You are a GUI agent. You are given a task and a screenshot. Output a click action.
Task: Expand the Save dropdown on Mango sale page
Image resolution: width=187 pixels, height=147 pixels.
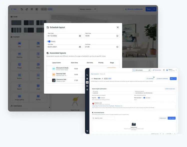[x=175, y=78]
